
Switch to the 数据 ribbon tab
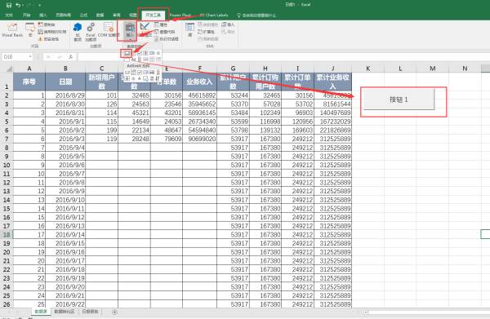click(x=100, y=15)
